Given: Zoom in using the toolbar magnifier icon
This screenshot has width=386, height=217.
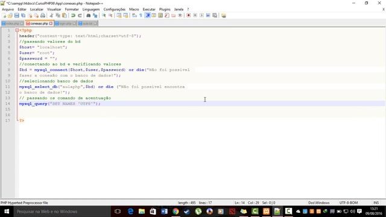Looking at the screenshot, I should click(x=104, y=16).
